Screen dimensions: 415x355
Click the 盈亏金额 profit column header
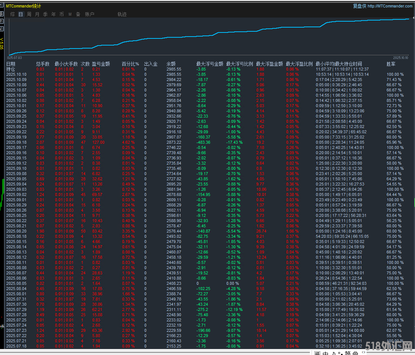pos(101,64)
